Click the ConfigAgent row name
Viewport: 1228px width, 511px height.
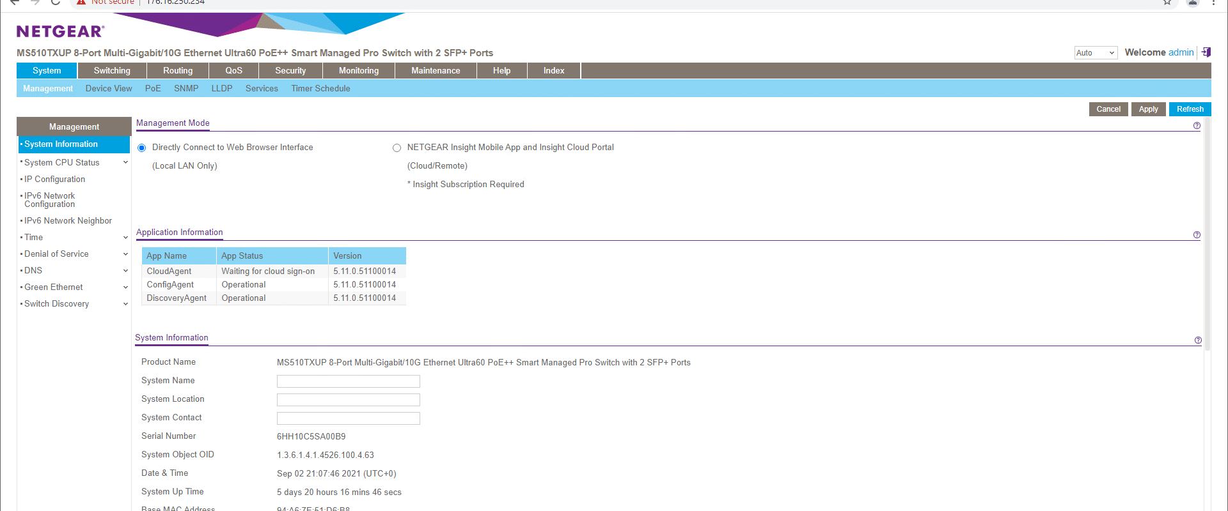click(x=170, y=285)
